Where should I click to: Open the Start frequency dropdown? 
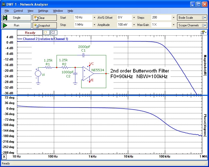click(x=94, y=18)
